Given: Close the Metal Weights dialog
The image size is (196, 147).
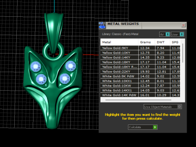Looking at the screenshot, I should coord(183,25).
